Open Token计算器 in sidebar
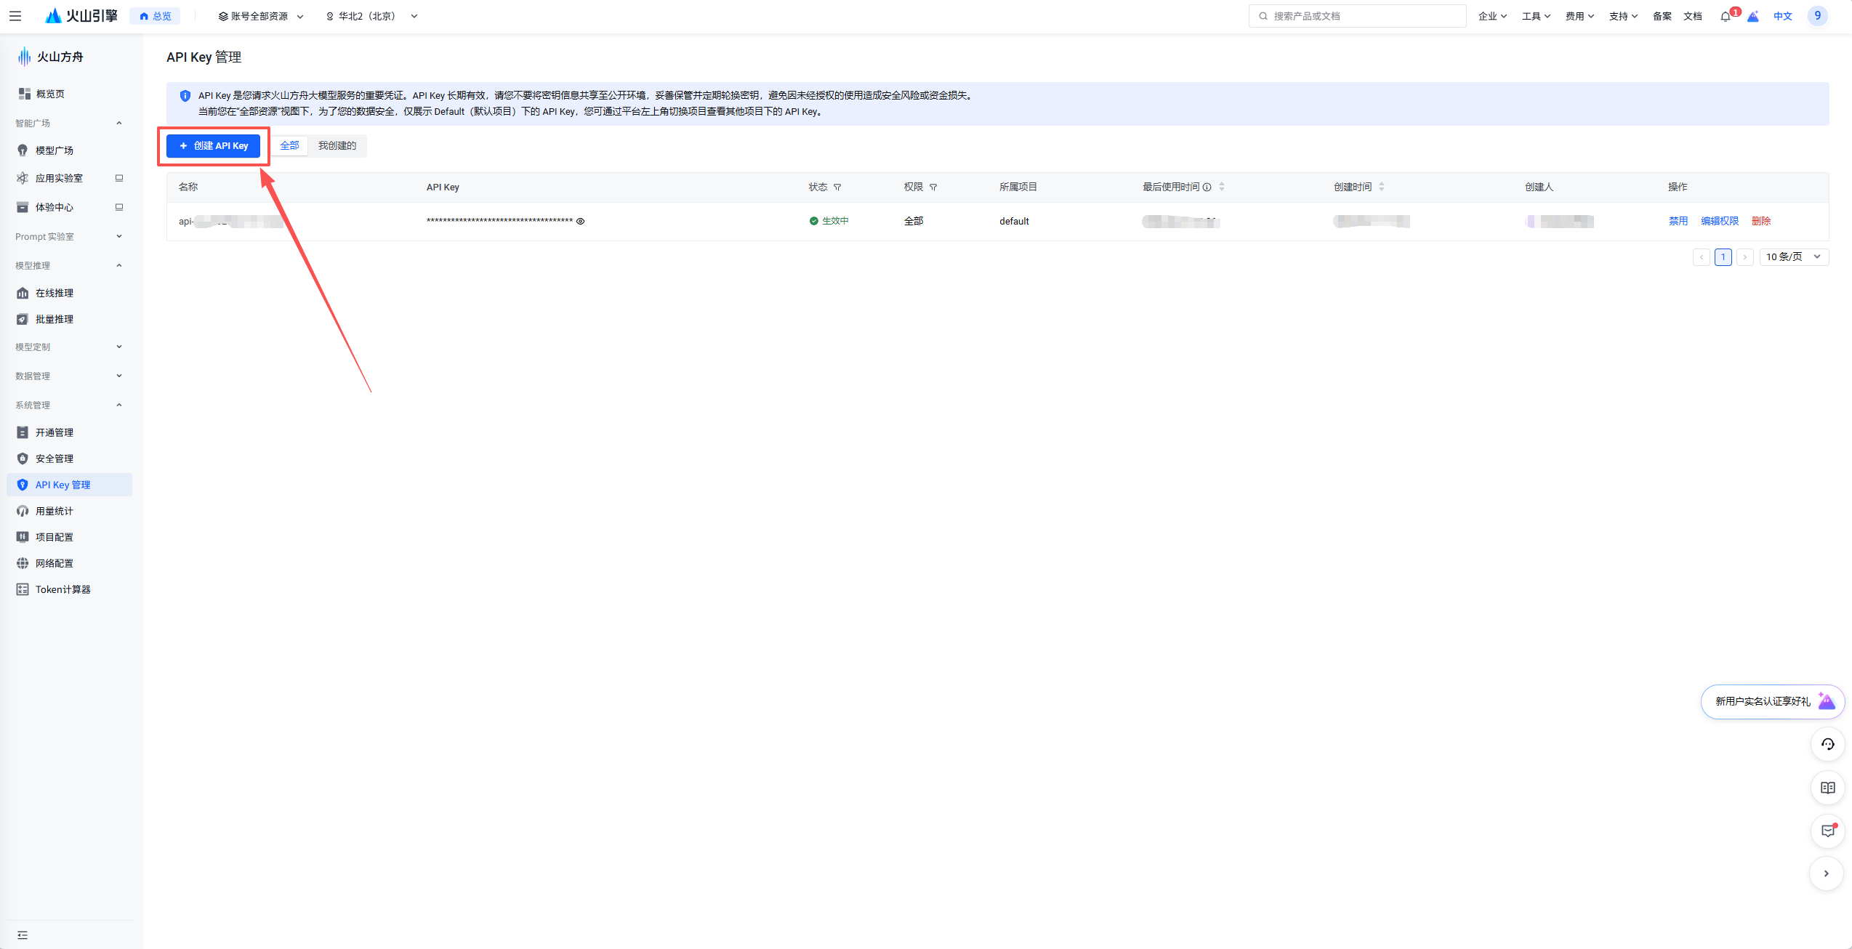 pos(63,589)
